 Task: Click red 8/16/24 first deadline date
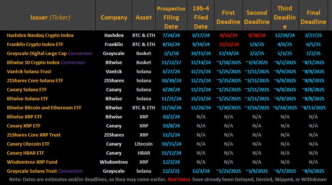coord(228,35)
